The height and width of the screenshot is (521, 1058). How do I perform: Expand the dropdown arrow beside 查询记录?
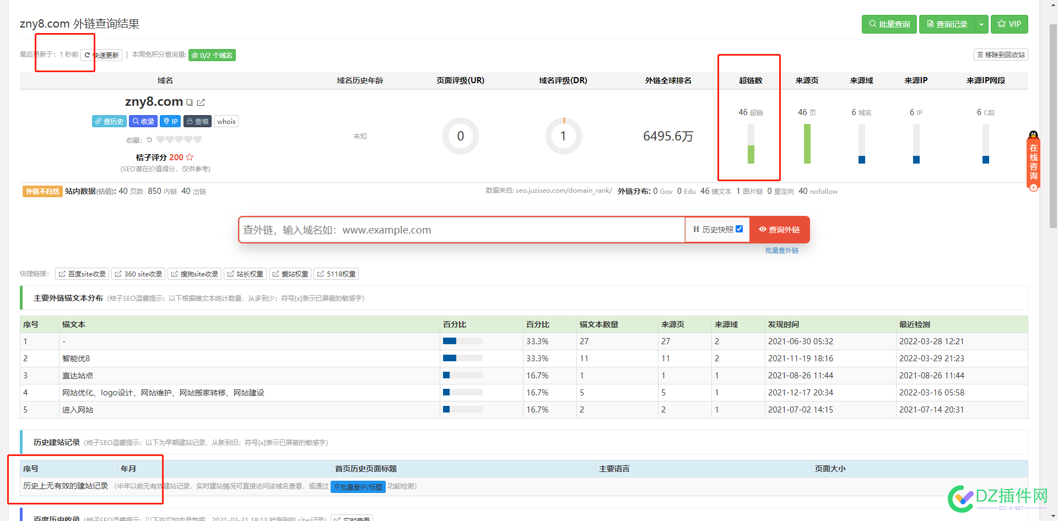tap(981, 24)
